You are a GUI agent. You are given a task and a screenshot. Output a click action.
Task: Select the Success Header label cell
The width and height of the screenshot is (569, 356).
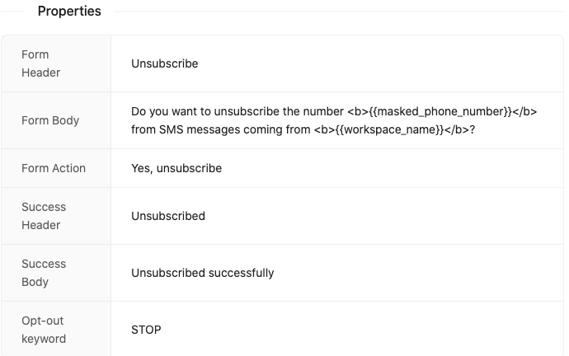coord(56,216)
